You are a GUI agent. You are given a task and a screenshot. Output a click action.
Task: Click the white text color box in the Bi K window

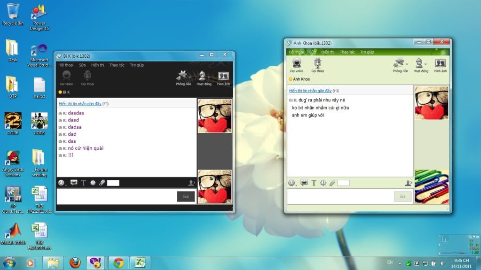pos(113,183)
